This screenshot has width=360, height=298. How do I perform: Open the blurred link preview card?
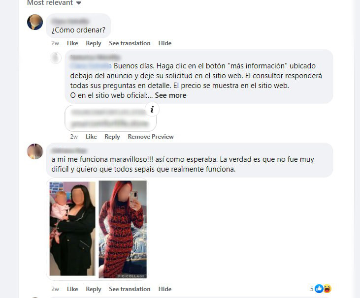click(111, 119)
